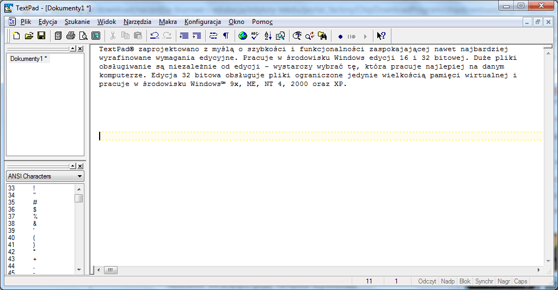Collapse the clip library panel arrow
Viewport: 558px width, 290px height.
click(x=73, y=166)
